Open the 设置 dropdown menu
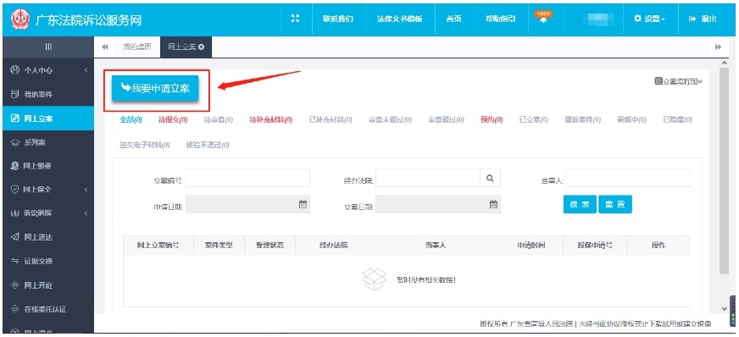This screenshot has width=739, height=337. 650,19
